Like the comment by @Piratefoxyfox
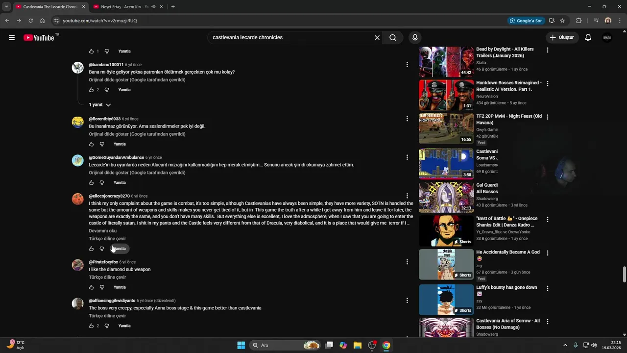The width and height of the screenshot is (627, 353). [91, 287]
